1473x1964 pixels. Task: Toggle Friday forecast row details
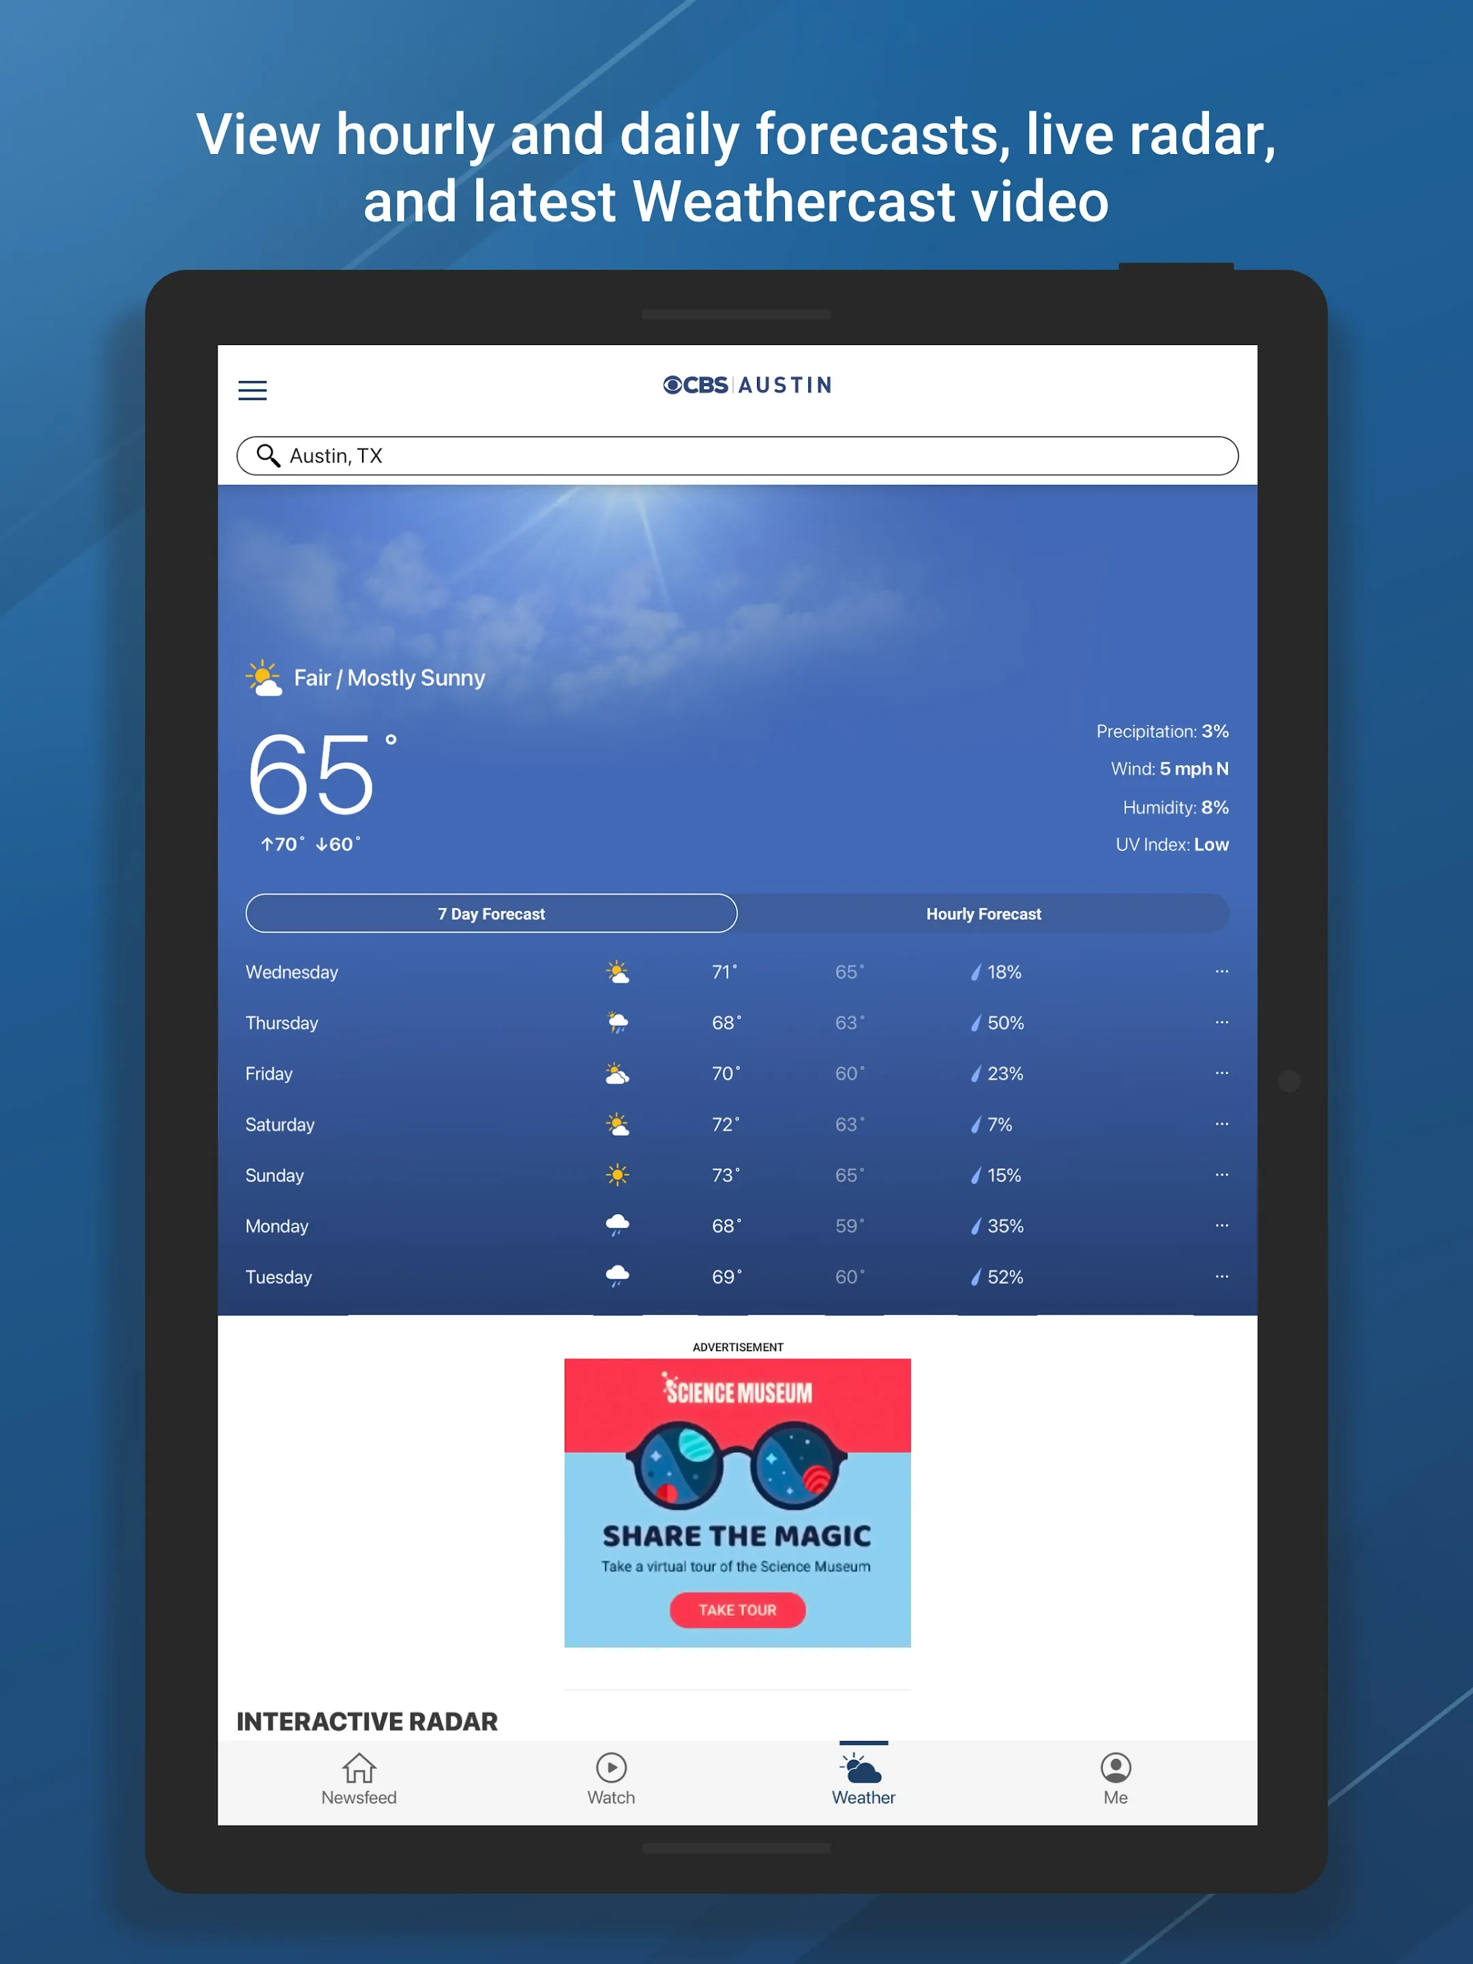1225,1073
